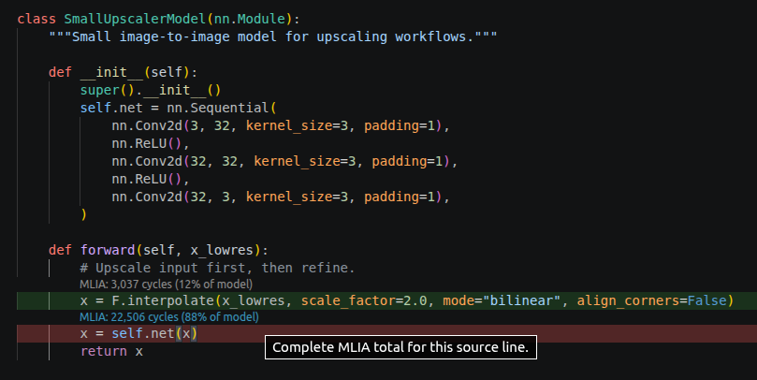This screenshot has width=757, height=380.
Task: Click the 'self.net = nn.Sequential(' line
Action: click(x=178, y=108)
